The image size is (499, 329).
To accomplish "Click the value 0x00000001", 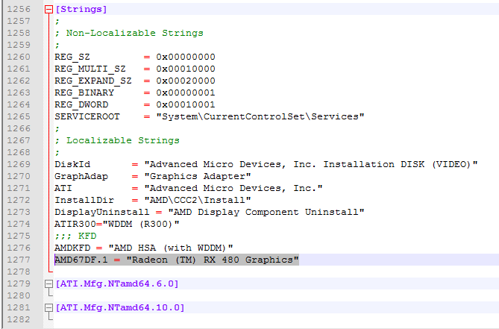I will tap(186, 93).
